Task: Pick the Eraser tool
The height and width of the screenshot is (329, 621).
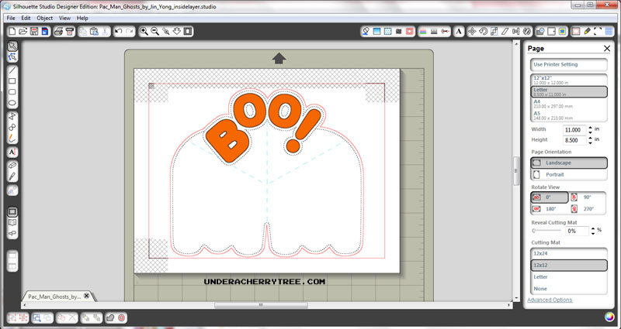Action: tap(12, 166)
